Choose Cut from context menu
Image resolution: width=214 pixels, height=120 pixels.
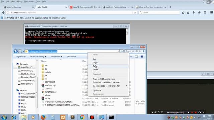(x=108, y=59)
